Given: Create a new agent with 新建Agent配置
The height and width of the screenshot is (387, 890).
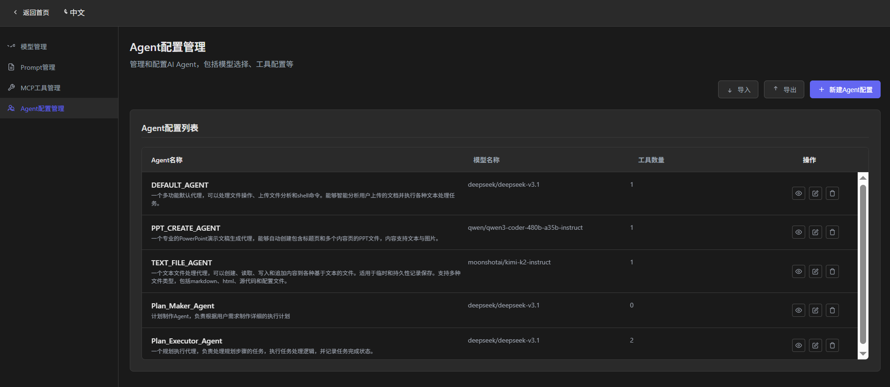Looking at the screenshot, I should click(845, 89).
